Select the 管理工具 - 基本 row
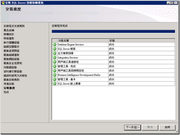180x135 pixels. tap(113, 79)
